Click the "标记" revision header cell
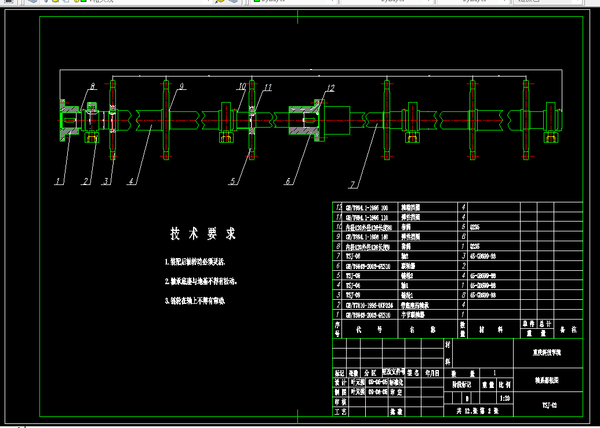Screen dimensions: 600x428 click(x=339, y=373)
